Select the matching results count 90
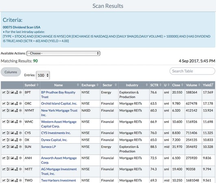 point(35,61)
